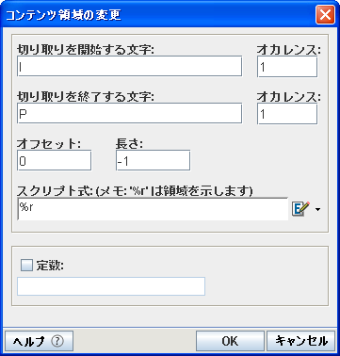Click the コンテンツ領域の変更 title bar
340x356 pixels.
(x=157, y=15)
